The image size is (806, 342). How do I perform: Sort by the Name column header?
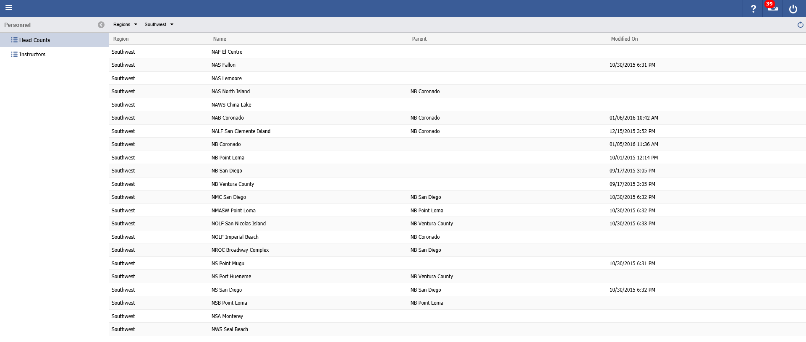[220, 39]
